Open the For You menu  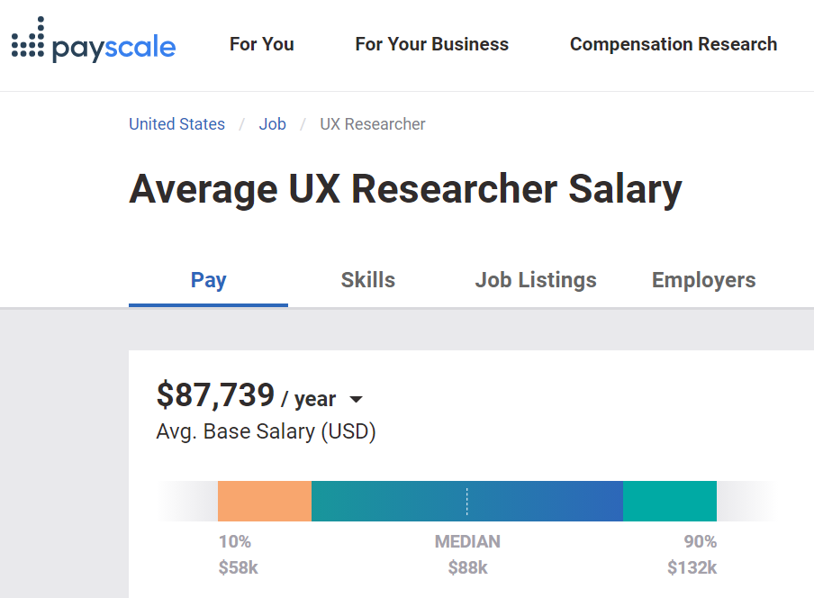261,44
